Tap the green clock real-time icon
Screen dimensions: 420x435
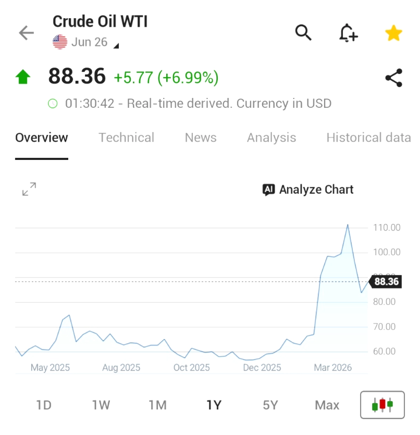pyautogui.click(x=52, y=104)
